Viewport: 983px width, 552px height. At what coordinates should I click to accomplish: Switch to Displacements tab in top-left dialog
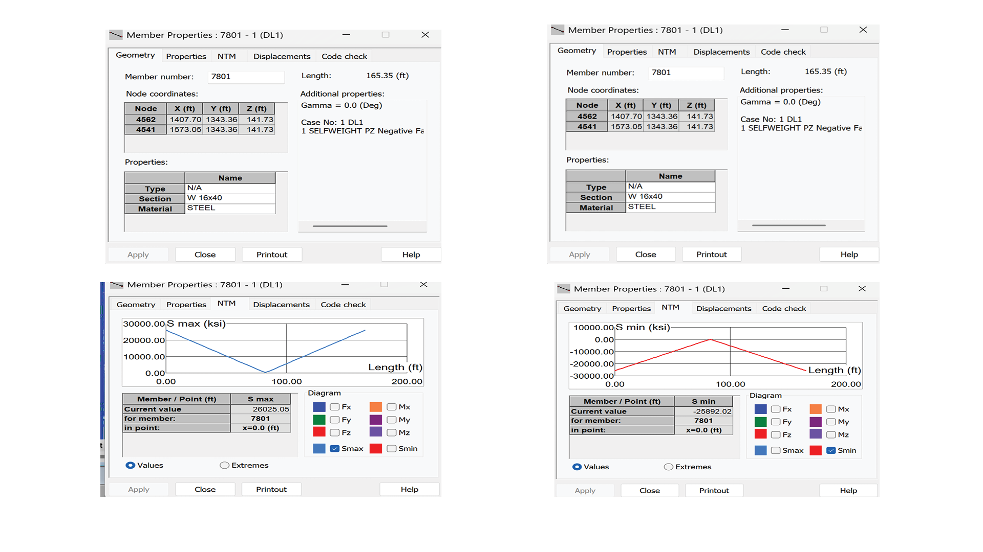point(282,56)
